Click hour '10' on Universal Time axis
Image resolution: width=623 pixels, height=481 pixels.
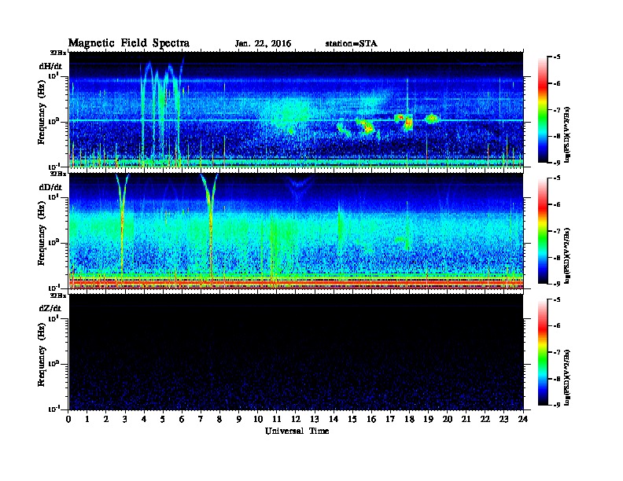(x=258, y=419)
